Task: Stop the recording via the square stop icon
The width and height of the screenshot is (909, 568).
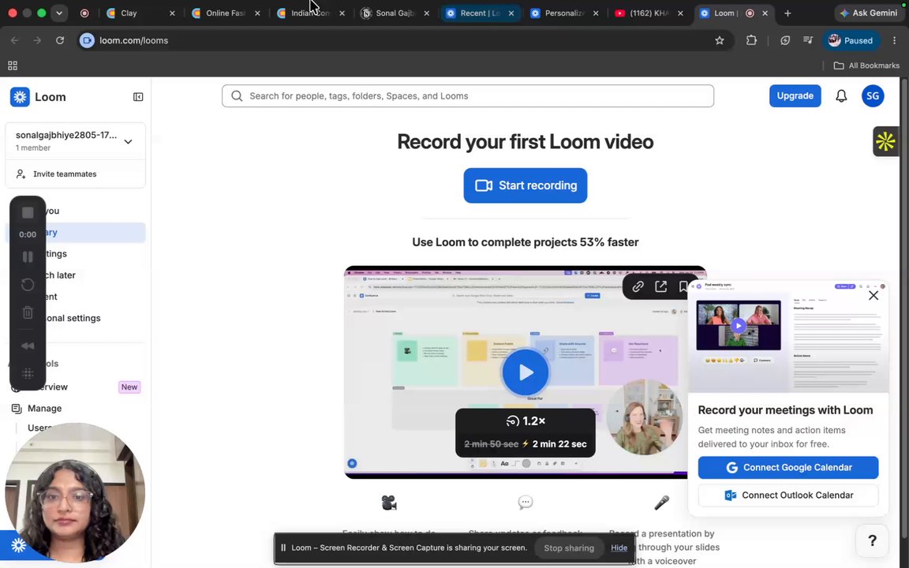Action: tap(28, 213)
